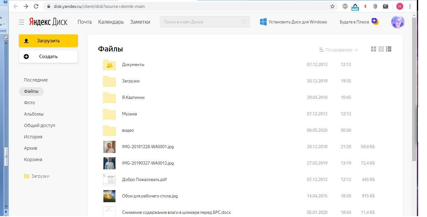This screenshot has height=217, width=427.
Task: Click the Создать button
Action: point(48,57)
